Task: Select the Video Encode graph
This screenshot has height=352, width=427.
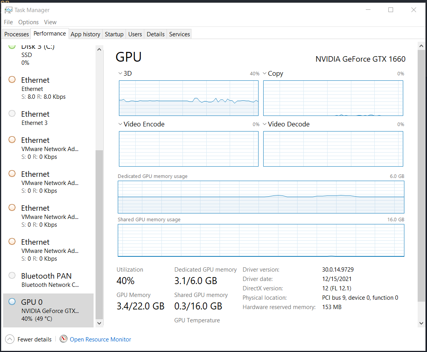Action: click(x=188, y=149)
